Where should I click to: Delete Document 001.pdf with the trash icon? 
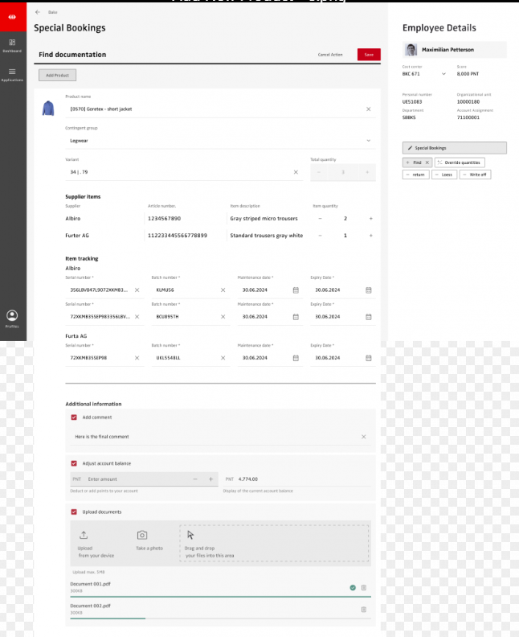363,588
